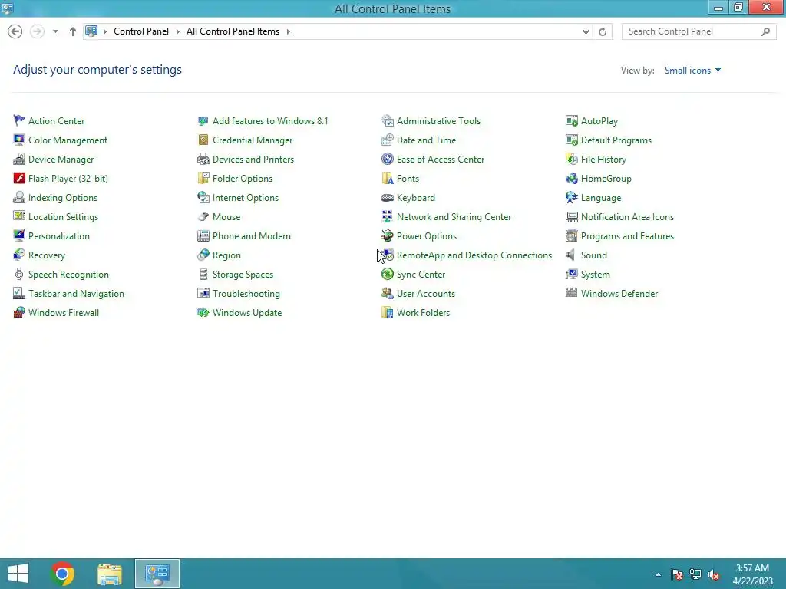Image resolution: width=786 pixels, height=589 pixels.
Task: Click the muted volume tray icon
Action: tap(714, 574)
